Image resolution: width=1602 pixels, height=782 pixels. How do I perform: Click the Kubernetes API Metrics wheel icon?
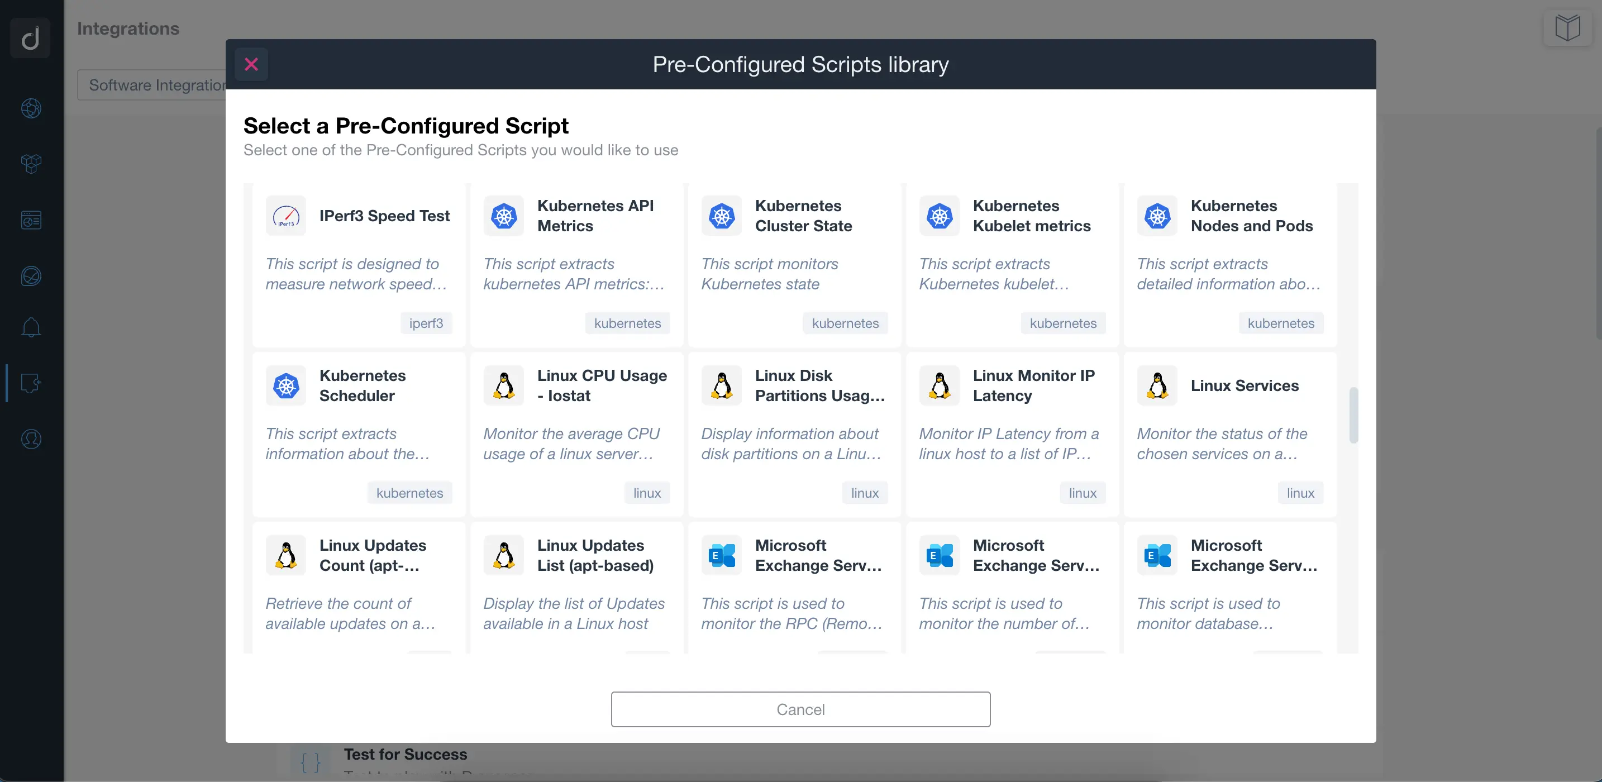point(504,216)
